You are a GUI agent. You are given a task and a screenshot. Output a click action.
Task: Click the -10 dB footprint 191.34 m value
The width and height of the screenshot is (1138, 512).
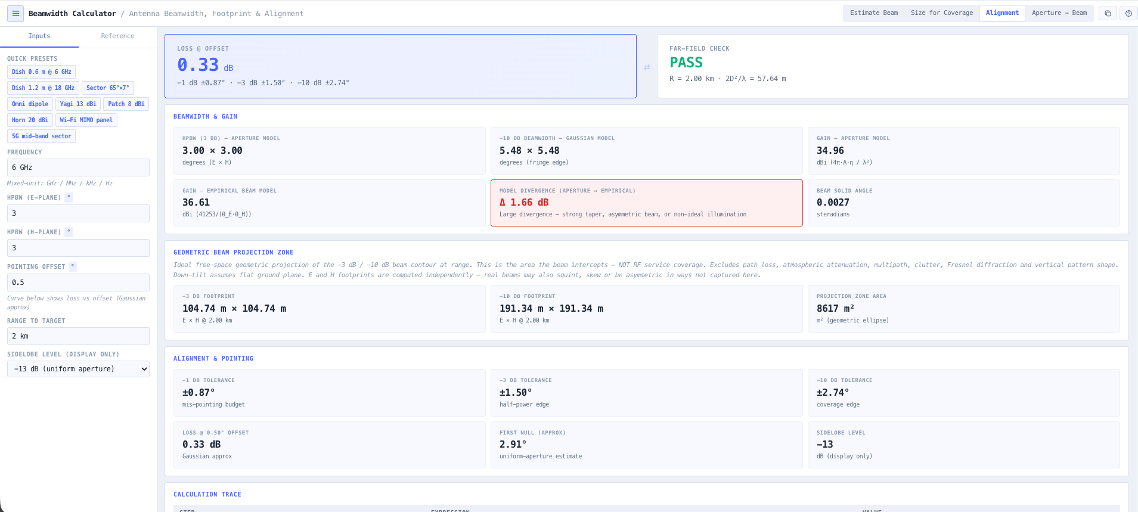tap(551, 309)
